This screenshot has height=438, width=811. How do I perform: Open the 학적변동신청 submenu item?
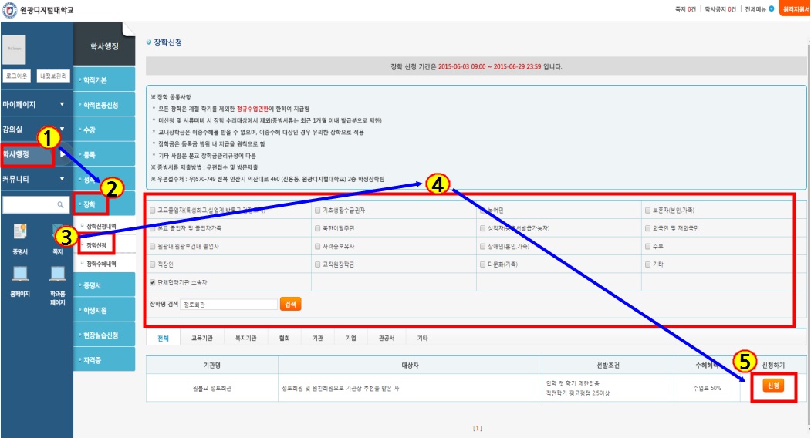(x=104, y=104)
